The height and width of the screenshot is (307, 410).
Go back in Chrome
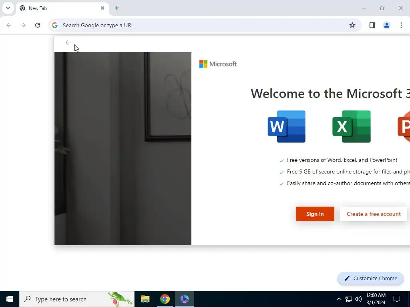click(x=9, y=25)
